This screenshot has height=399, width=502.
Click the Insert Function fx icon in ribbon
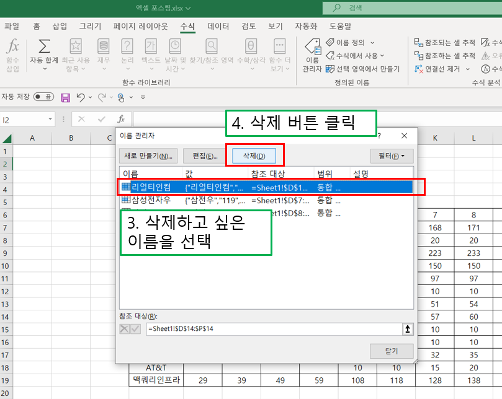[13, 46]
